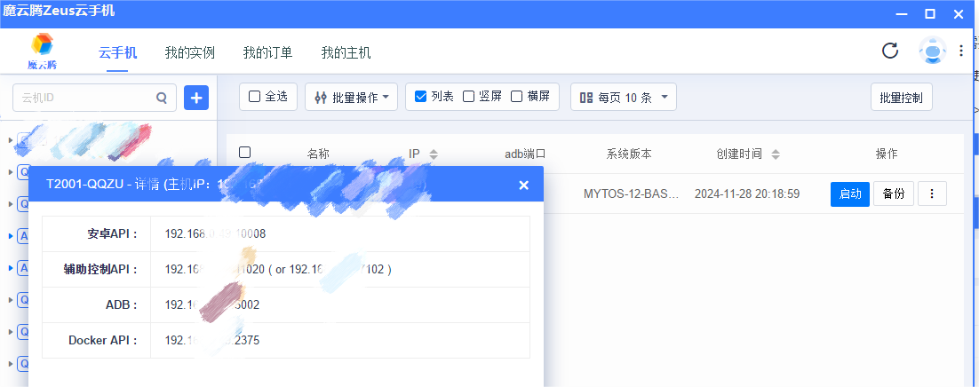This screenshot has width=979, height=387.
Task: Close the T2001-QQZU details dialog
Action: pyautogui.click(x=523, y=185)
